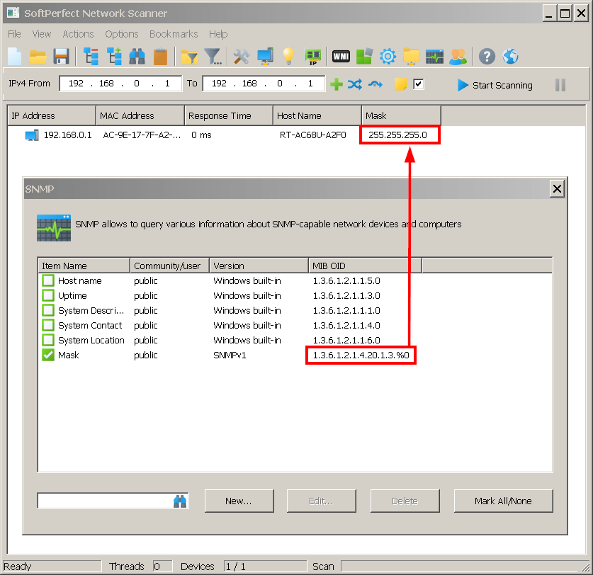Check the Host name SNMP item
The height and width of the screenshot is (575, 593).
[48, 280]
